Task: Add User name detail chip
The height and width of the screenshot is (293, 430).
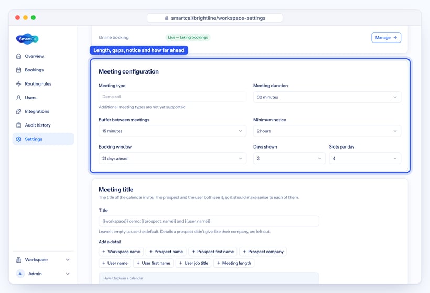Action: point(115,263)
